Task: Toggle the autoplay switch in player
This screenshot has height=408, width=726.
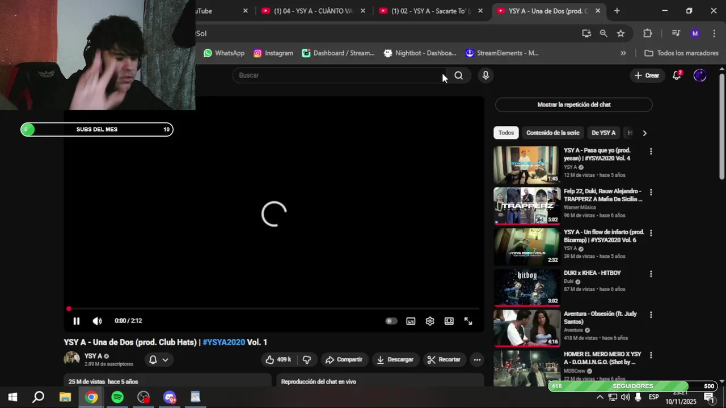Action: [391, 321]
